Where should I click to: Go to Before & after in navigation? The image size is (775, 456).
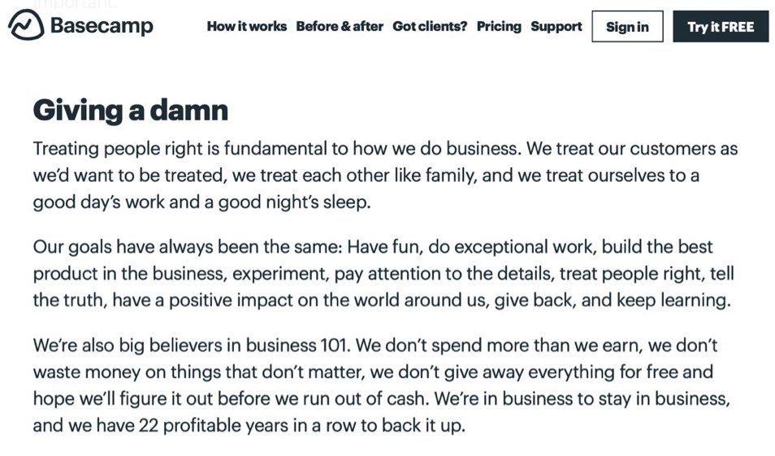point(340,26)
